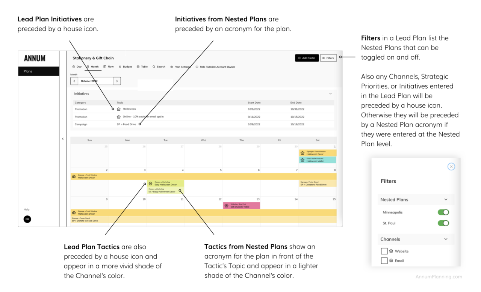Expand the Channels section chevron

pyautogui.click(x=446, y=239)
